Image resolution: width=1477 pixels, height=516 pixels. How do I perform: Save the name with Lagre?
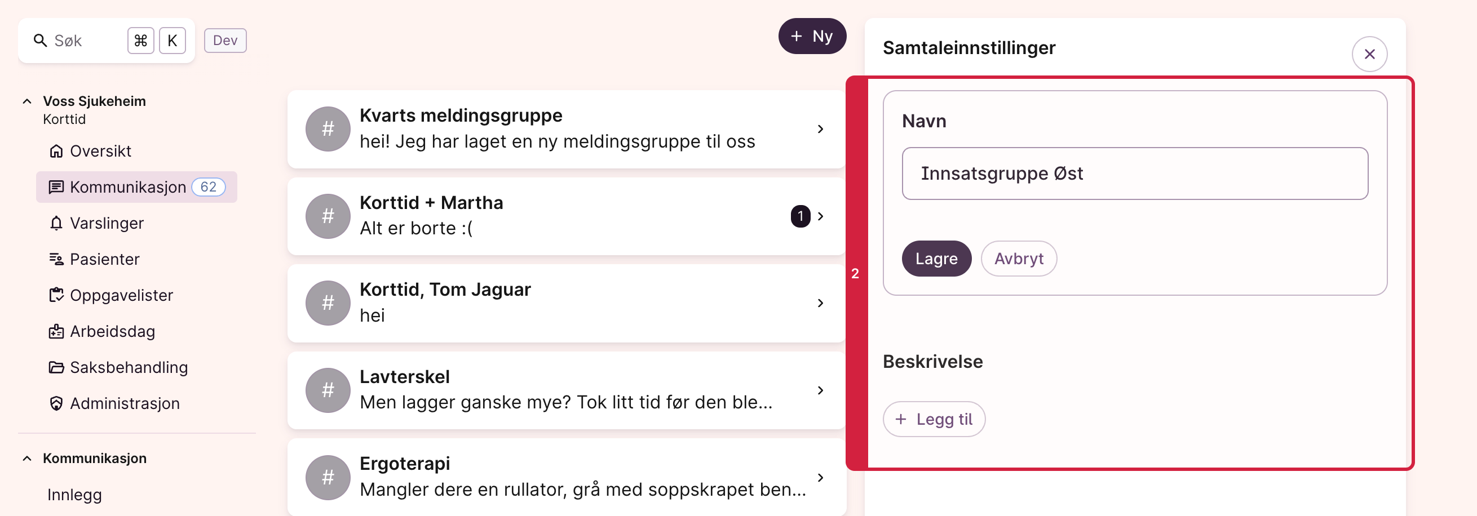pyautogui.click(x=936, y=259)
